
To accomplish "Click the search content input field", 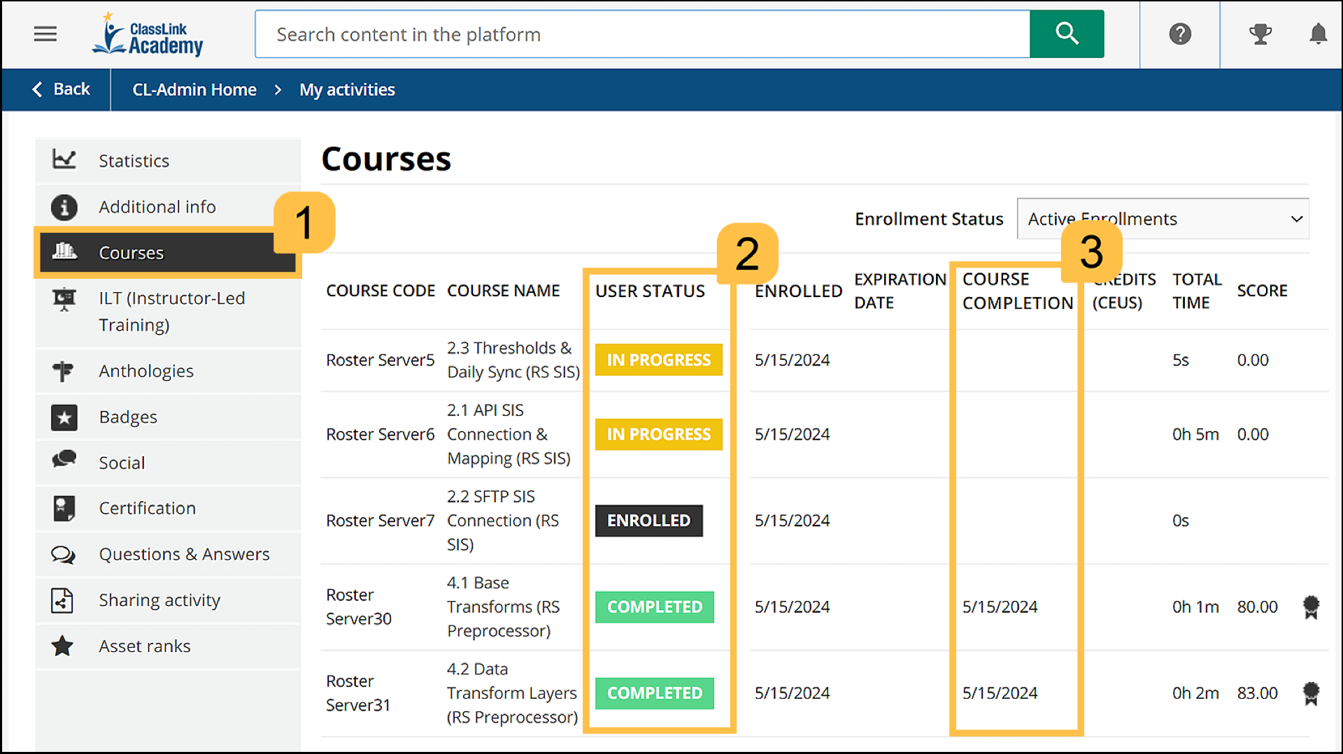I will [x=642, y=34].
